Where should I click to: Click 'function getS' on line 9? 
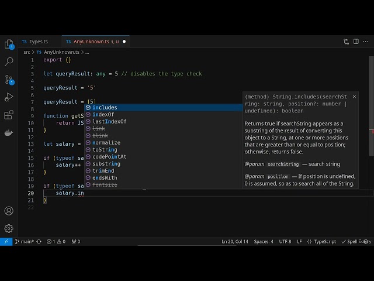point(64,116)
